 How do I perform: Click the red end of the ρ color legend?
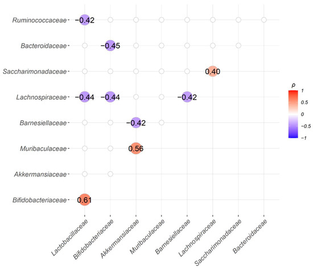click(x=293, y=93)
